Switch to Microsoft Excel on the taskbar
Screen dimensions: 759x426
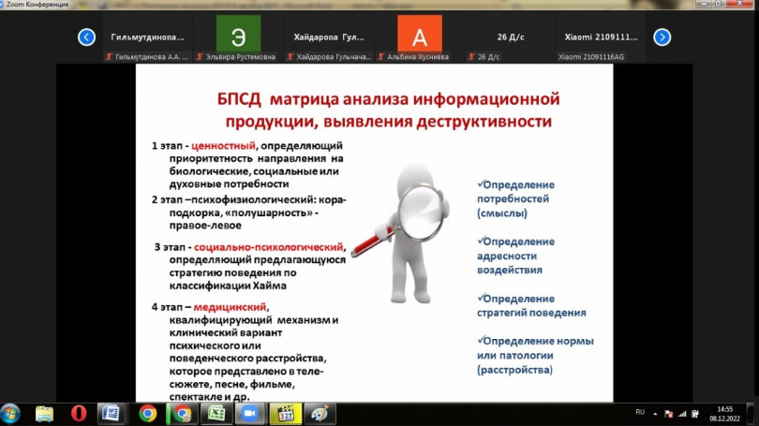tap(216, 414)
